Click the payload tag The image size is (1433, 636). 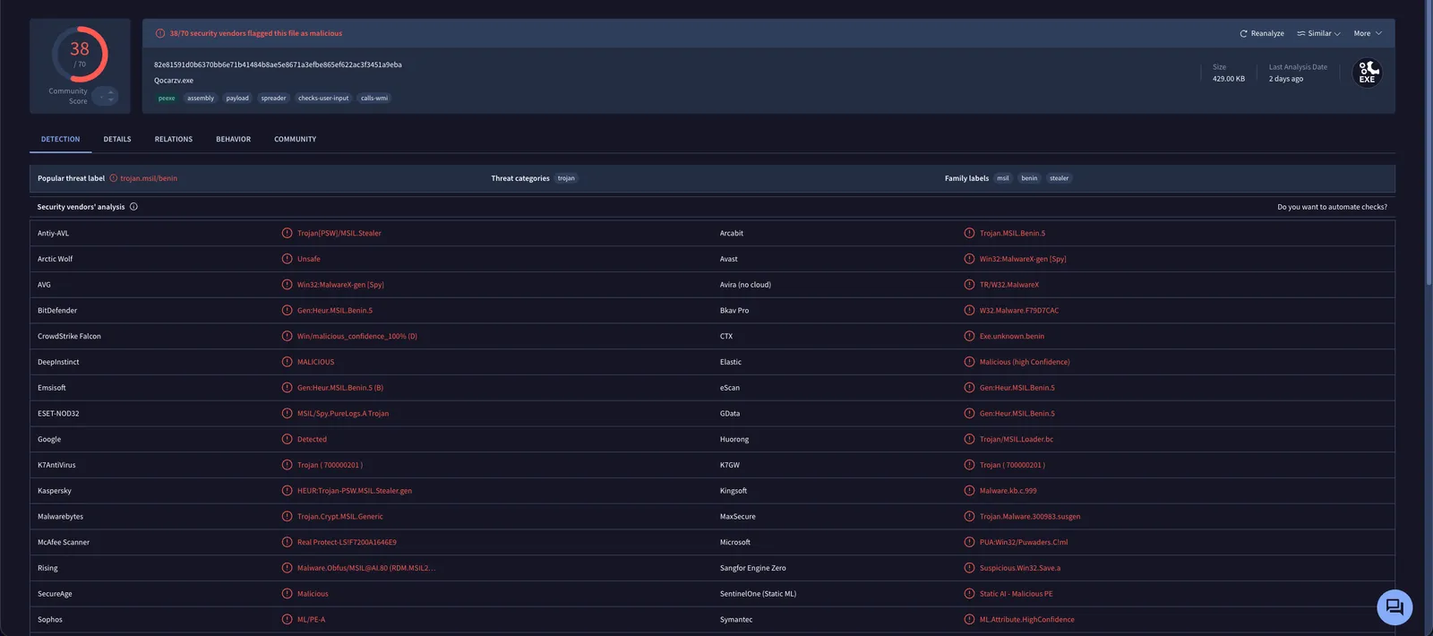click(x=237, y=99)
